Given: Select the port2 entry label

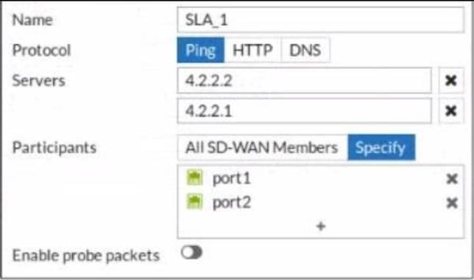Looking at the screenshot, I should click(232, 202).
